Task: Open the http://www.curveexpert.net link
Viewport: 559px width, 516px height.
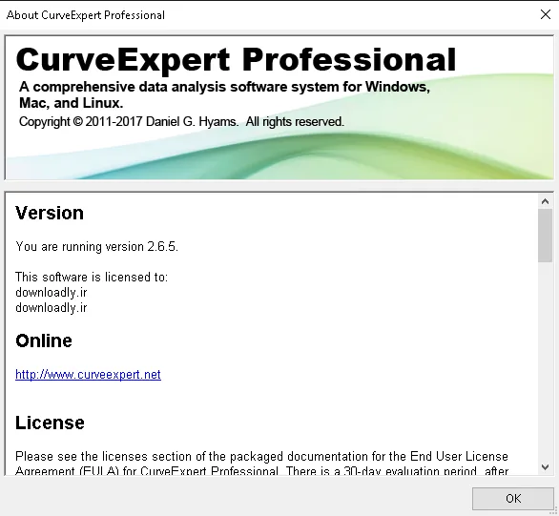Action: pyautogui.click(x=88, y=375)
